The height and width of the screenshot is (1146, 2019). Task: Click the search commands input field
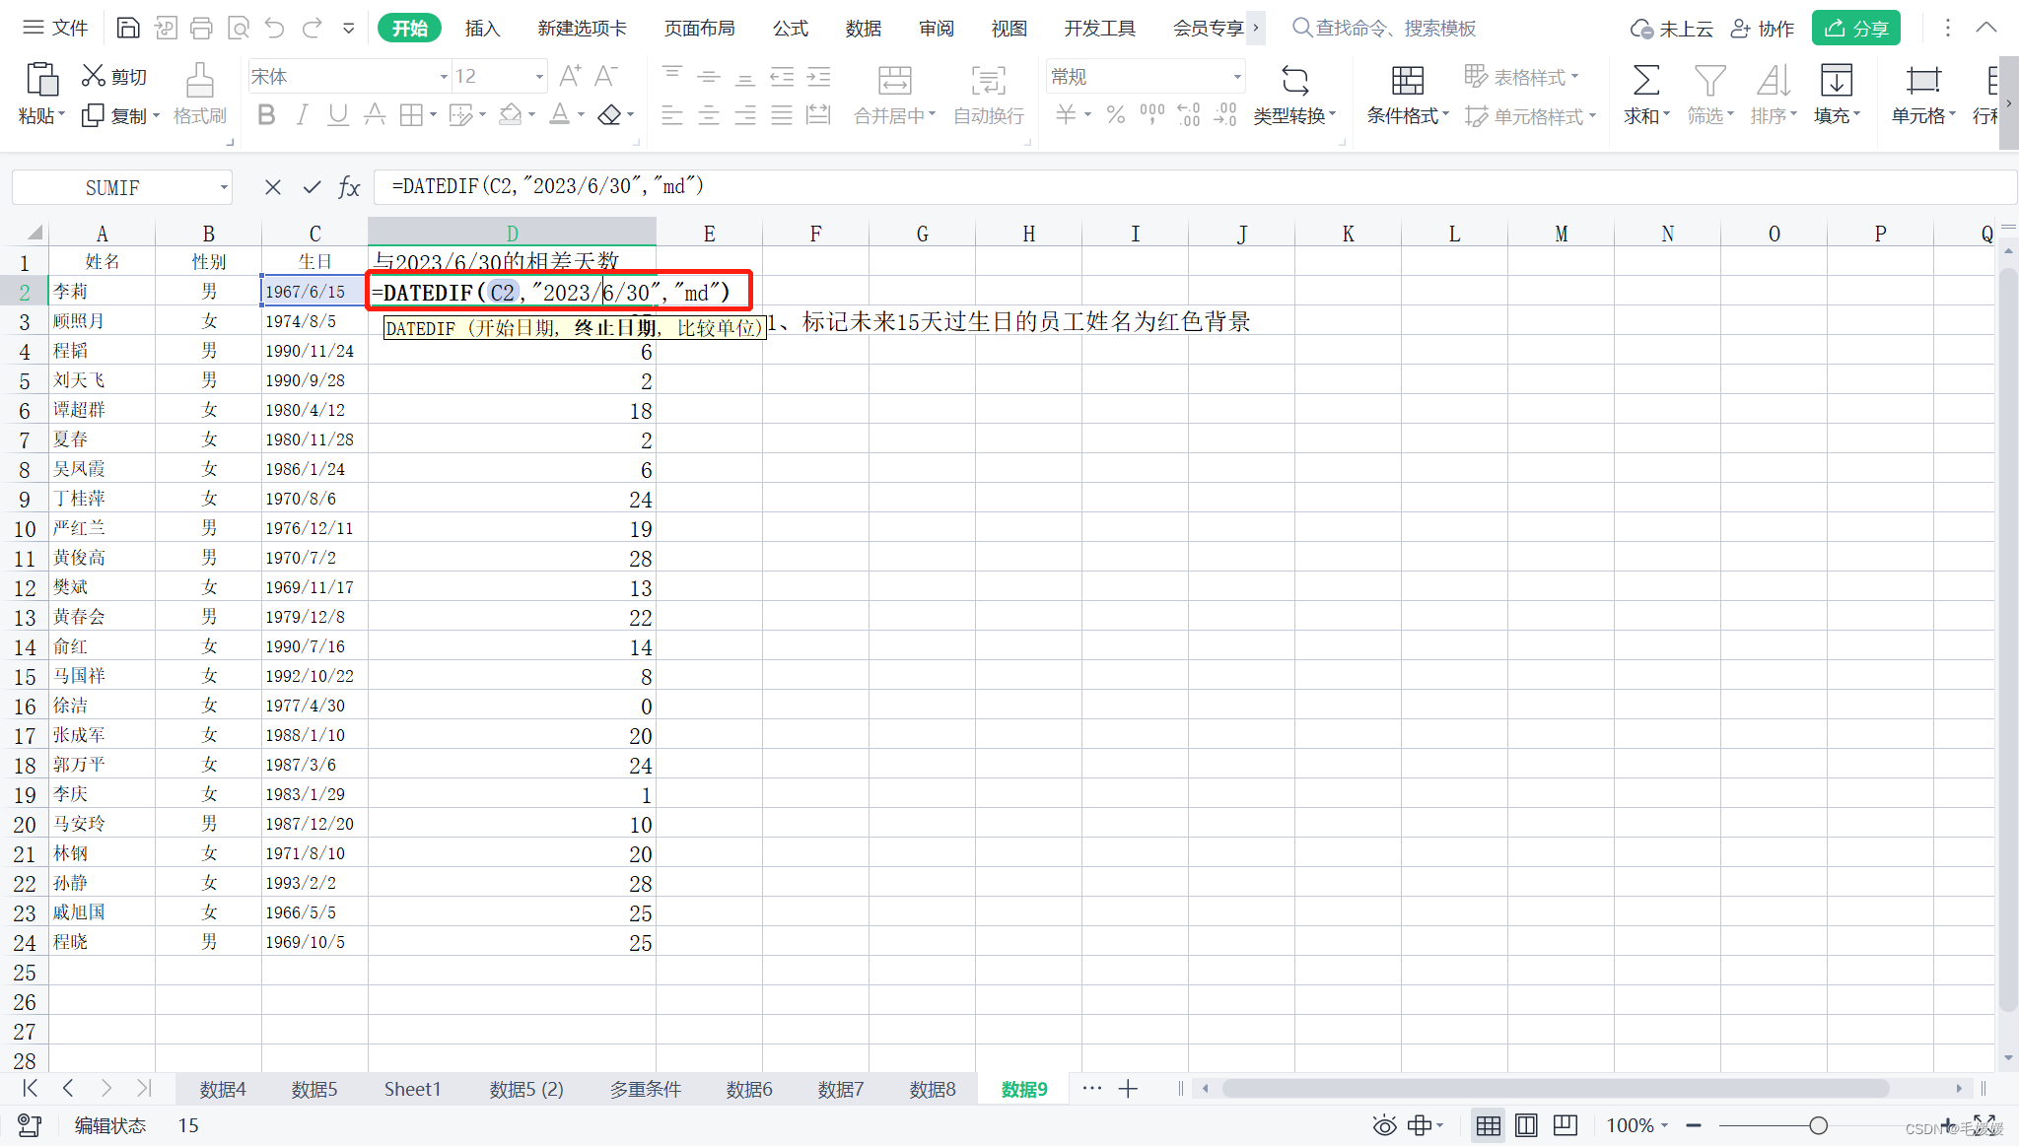(1395, 28)
